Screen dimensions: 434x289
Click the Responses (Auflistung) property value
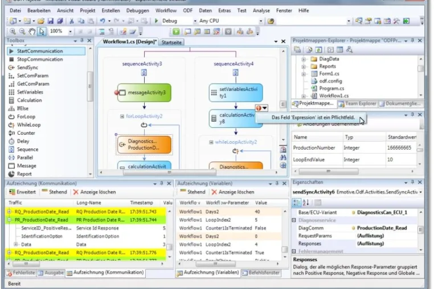click(x=370, y=243)
